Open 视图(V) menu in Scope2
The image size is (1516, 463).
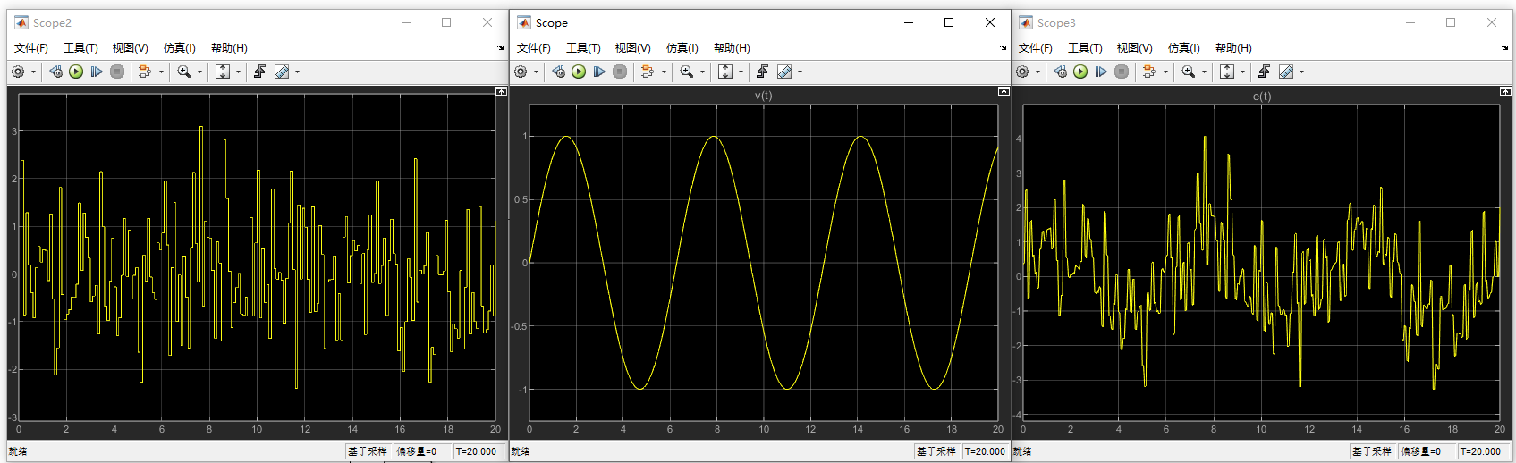click(x=130, y=48)
